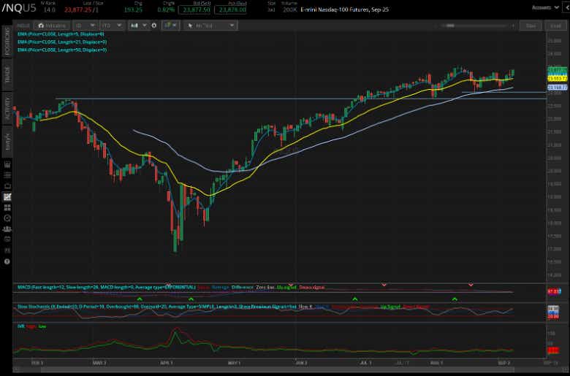Click the APR 1 date label on time axis
The width and height of the screenshot is (570, 376).
coord(167,363)
